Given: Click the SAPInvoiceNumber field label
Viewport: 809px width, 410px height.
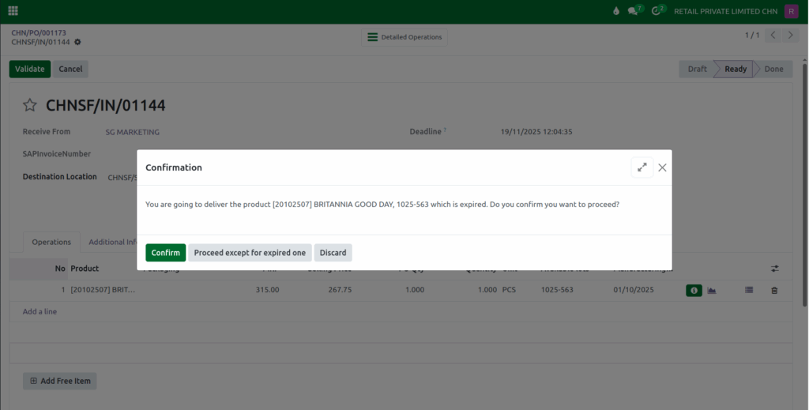Looking at the screenshot, I should tap(57, 154).
